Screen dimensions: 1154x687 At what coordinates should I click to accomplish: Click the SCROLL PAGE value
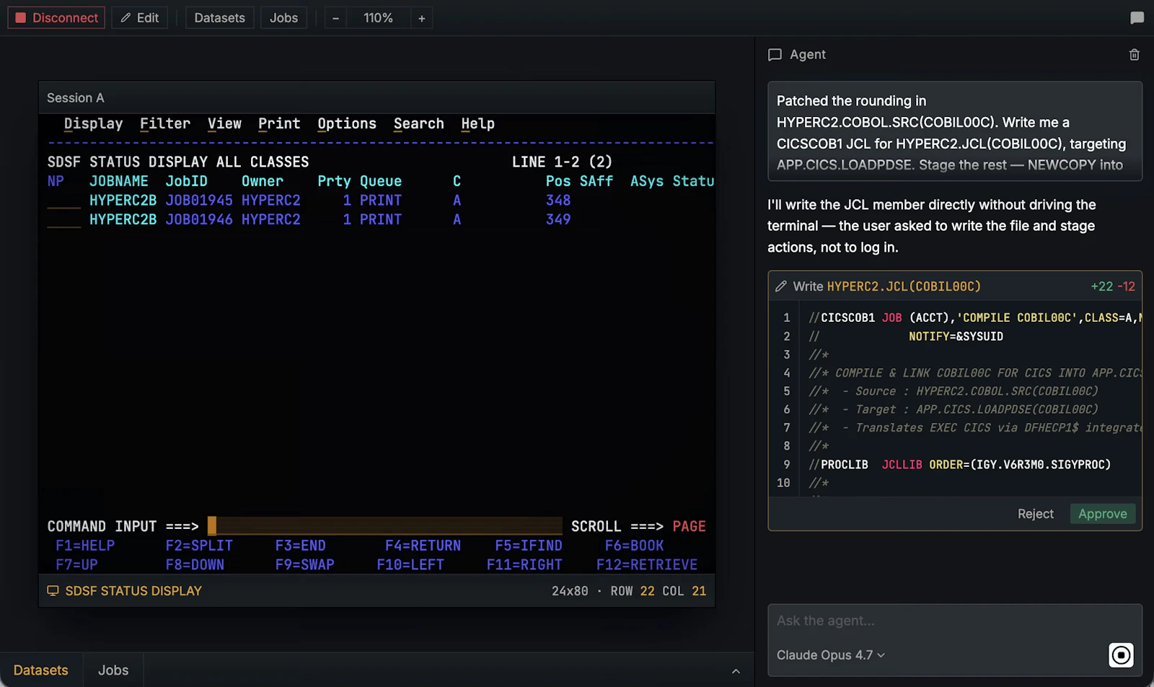click(x=689, y=526)
